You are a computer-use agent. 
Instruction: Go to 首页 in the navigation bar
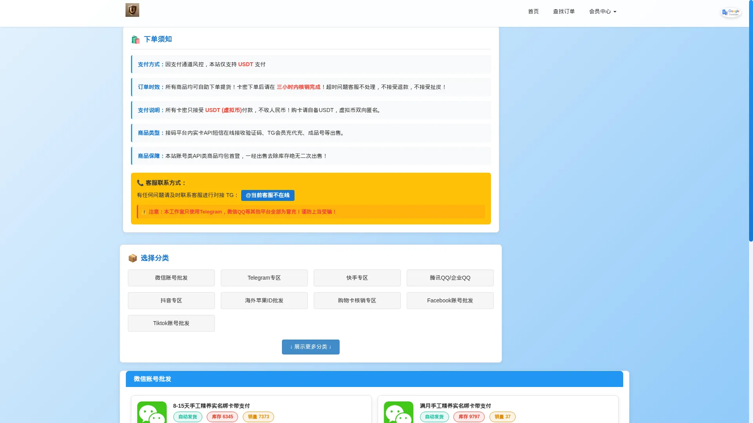click(533, 12)
